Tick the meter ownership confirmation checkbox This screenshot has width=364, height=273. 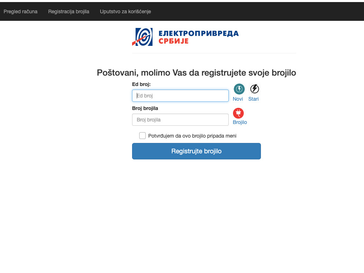coord(142,136)
